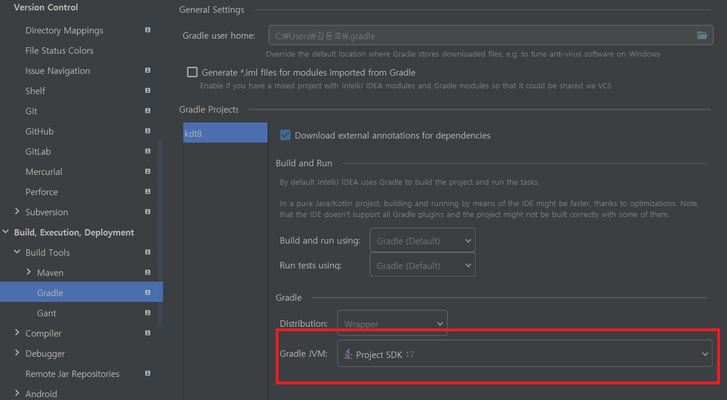
Task: Click project-level icon beside Remote Jar Repositories
Action: (148, 373)
